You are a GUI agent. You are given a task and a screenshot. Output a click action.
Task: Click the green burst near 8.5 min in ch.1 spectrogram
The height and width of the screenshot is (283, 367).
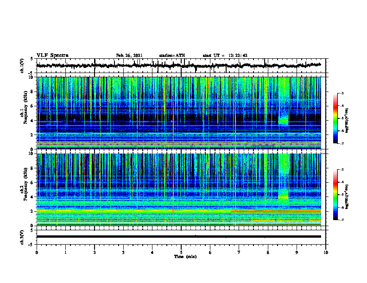284,121
